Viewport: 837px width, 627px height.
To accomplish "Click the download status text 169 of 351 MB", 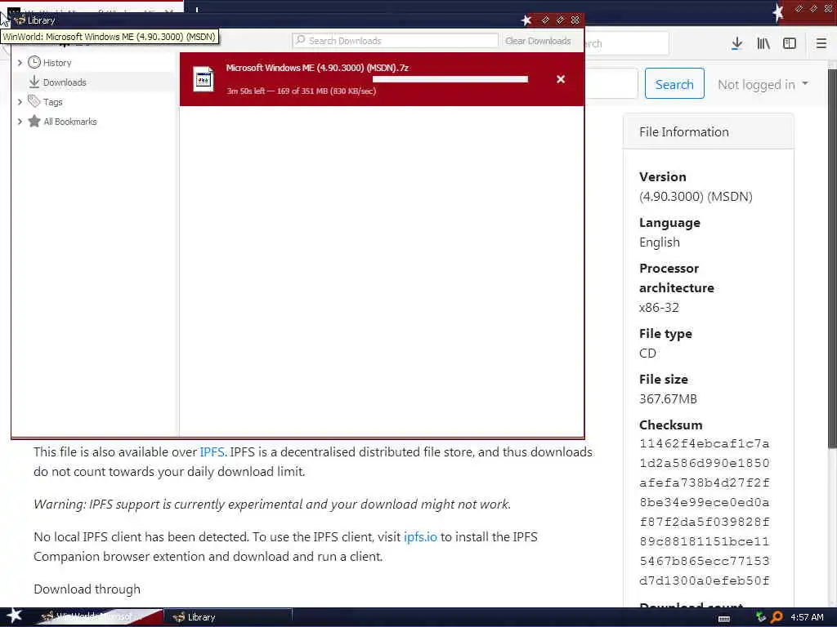I will coord(302,91).
